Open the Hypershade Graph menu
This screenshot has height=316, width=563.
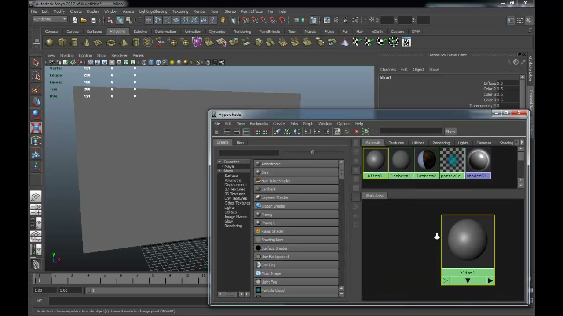point(308,124)
